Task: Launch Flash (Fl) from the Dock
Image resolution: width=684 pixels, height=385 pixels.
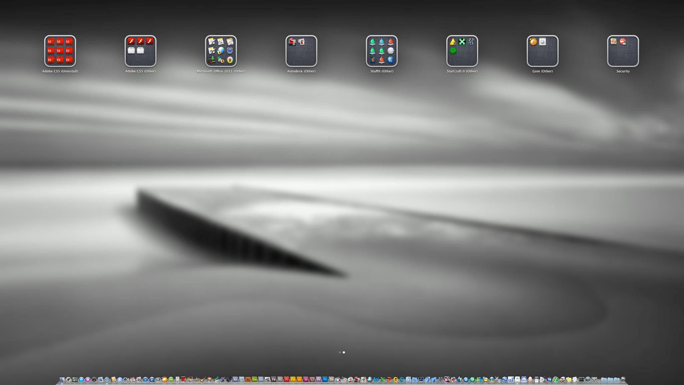Action: 286,379
